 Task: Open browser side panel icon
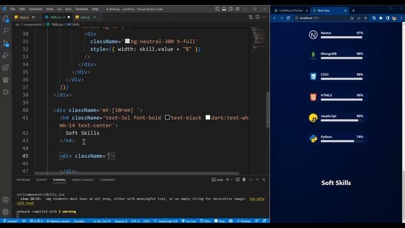[x=387, y=18]
